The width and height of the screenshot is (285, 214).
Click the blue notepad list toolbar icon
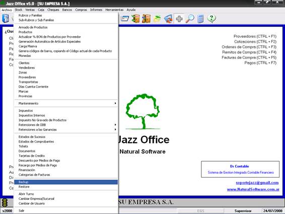pos(200,19)
